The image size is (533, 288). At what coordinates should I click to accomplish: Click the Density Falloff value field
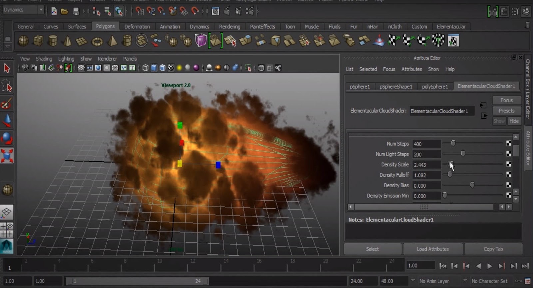pos(426,175)
